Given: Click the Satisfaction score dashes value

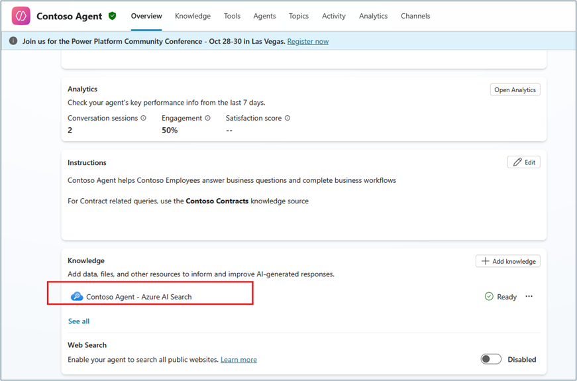Looking at the screenshot, I should 229,131.
